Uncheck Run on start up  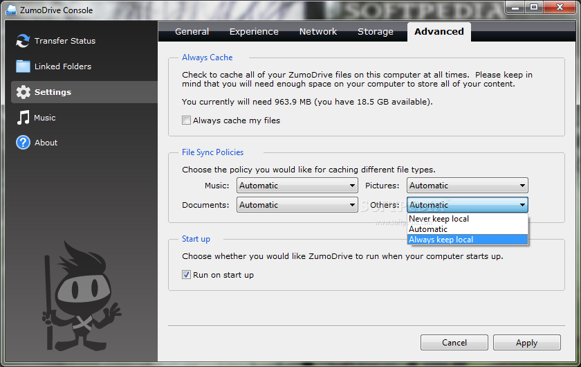(x=186, y=275)
